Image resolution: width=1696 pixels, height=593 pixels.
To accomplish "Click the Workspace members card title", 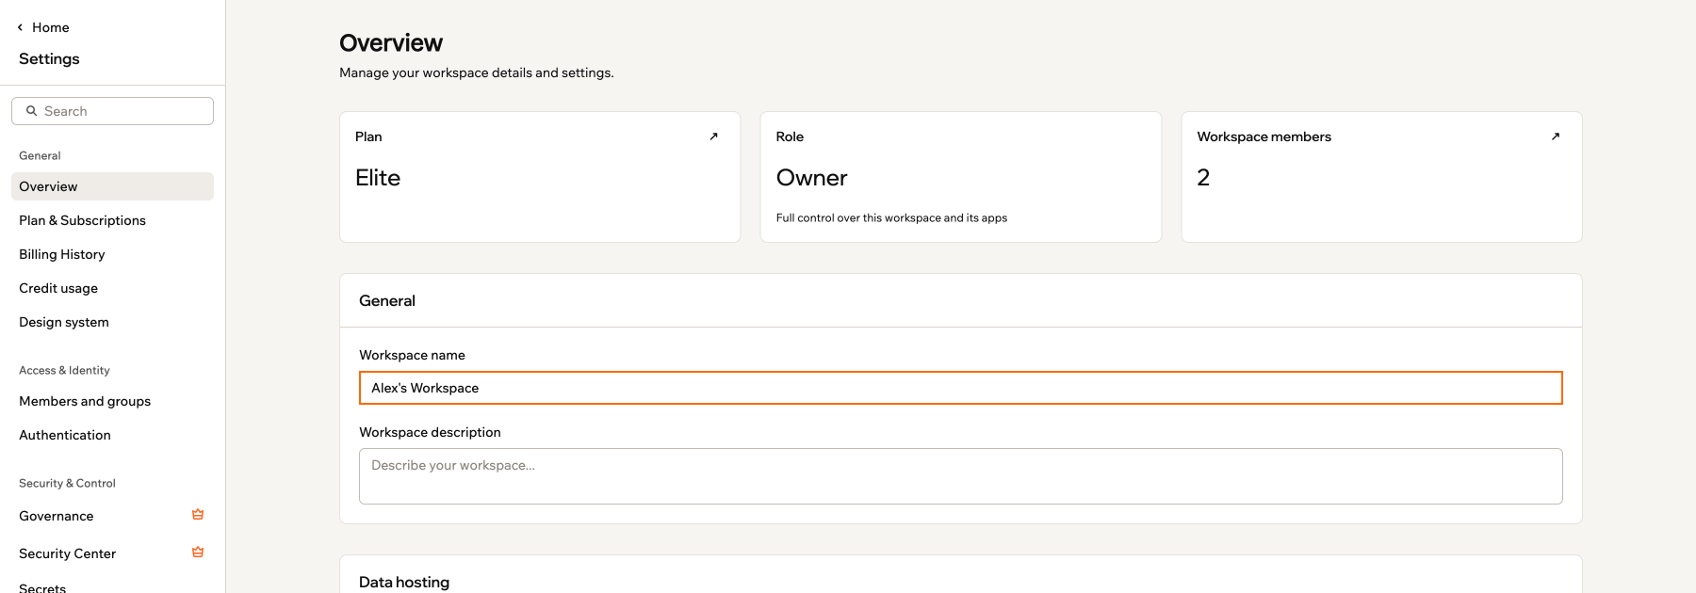I will [1264, 136].
